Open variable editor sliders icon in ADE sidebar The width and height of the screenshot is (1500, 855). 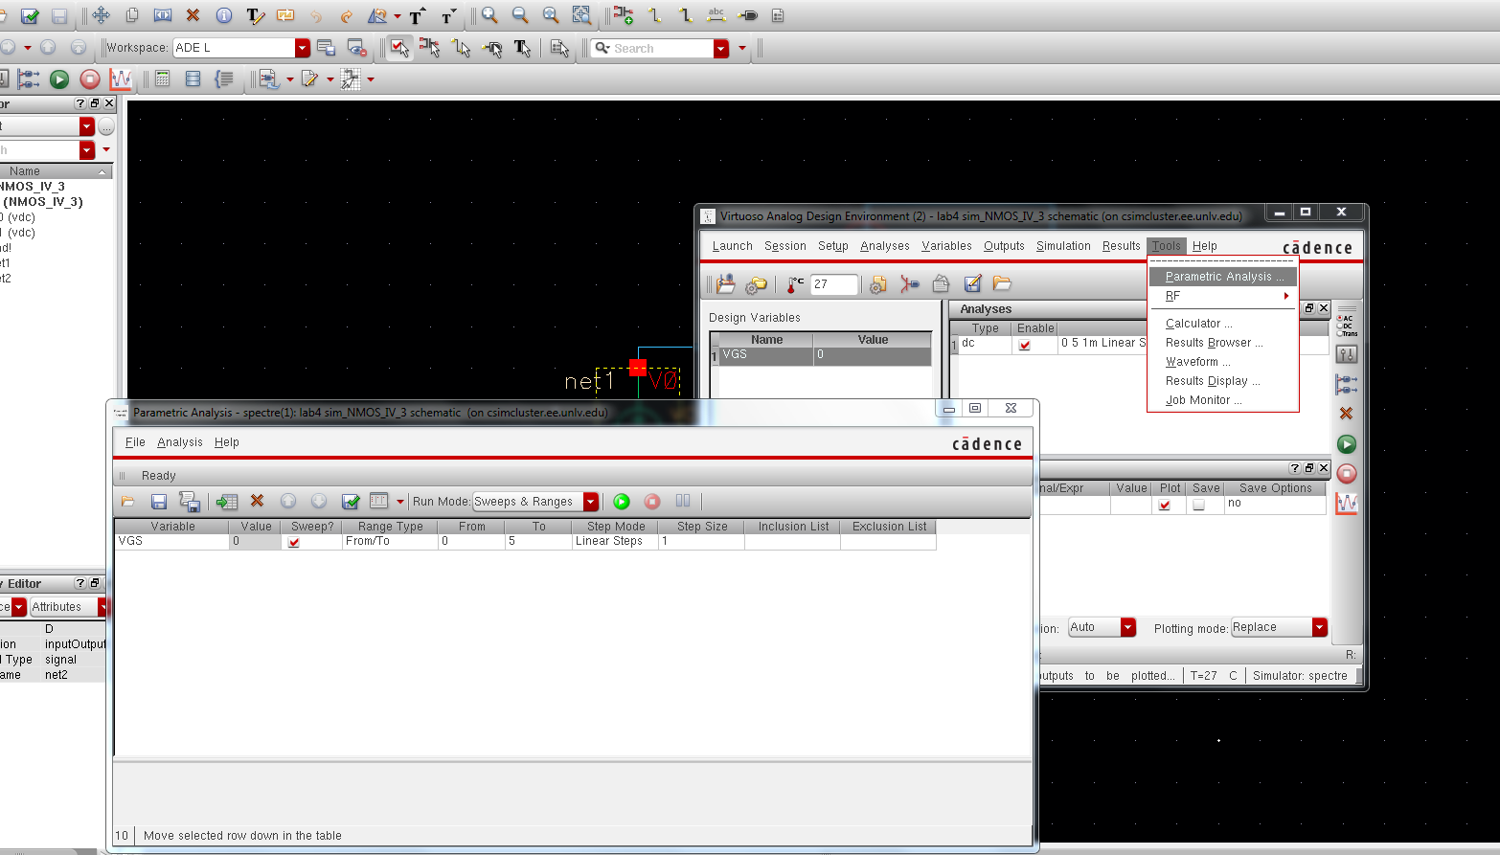1347,354
